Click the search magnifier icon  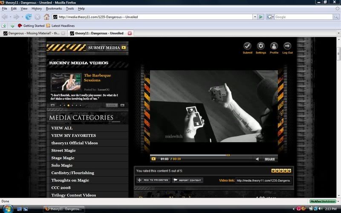click(336, 17)
